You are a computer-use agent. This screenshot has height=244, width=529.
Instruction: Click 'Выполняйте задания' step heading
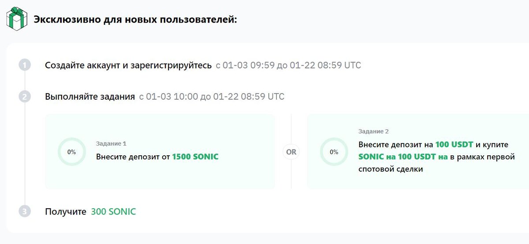point(90,97)
